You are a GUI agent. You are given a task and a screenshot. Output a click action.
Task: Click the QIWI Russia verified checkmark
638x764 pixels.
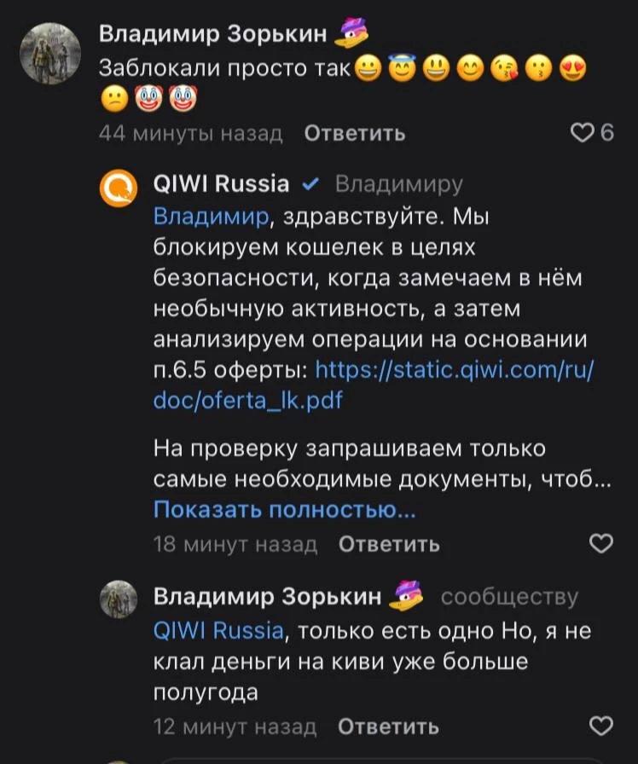[x=311, y=184]
